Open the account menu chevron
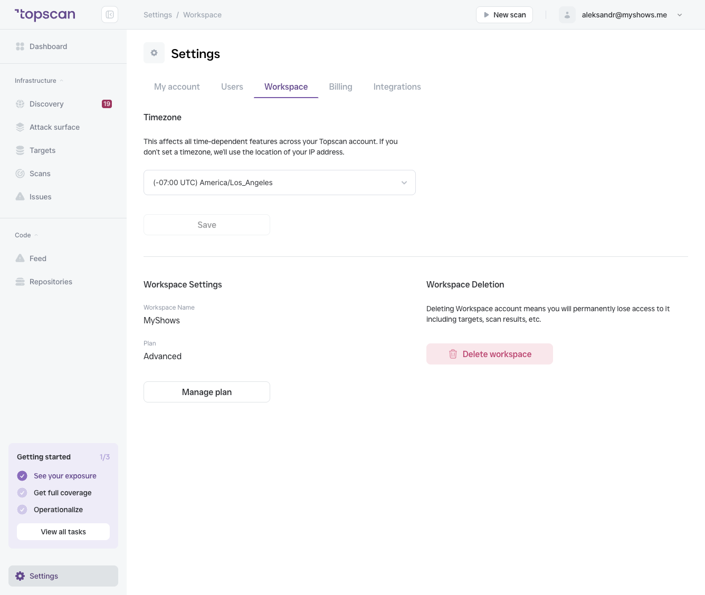Viewport: 705px width, 595px height. (680, 15)
